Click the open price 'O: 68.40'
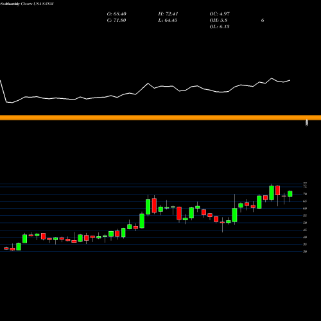 [117, 14]
